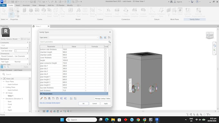Click Sort parameters ascending icon
The image size is (219, 123).
tap(71, 99)
